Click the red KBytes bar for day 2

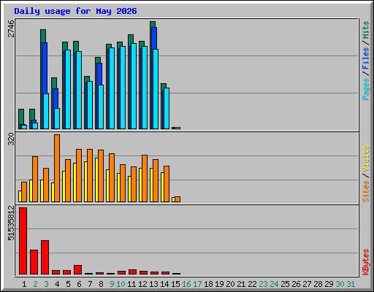point(34,262)
